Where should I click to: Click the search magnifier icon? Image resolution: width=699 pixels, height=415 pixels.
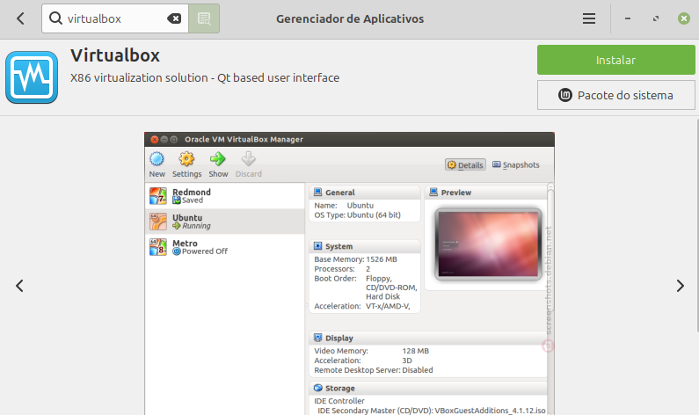click(x=55, y=18)
